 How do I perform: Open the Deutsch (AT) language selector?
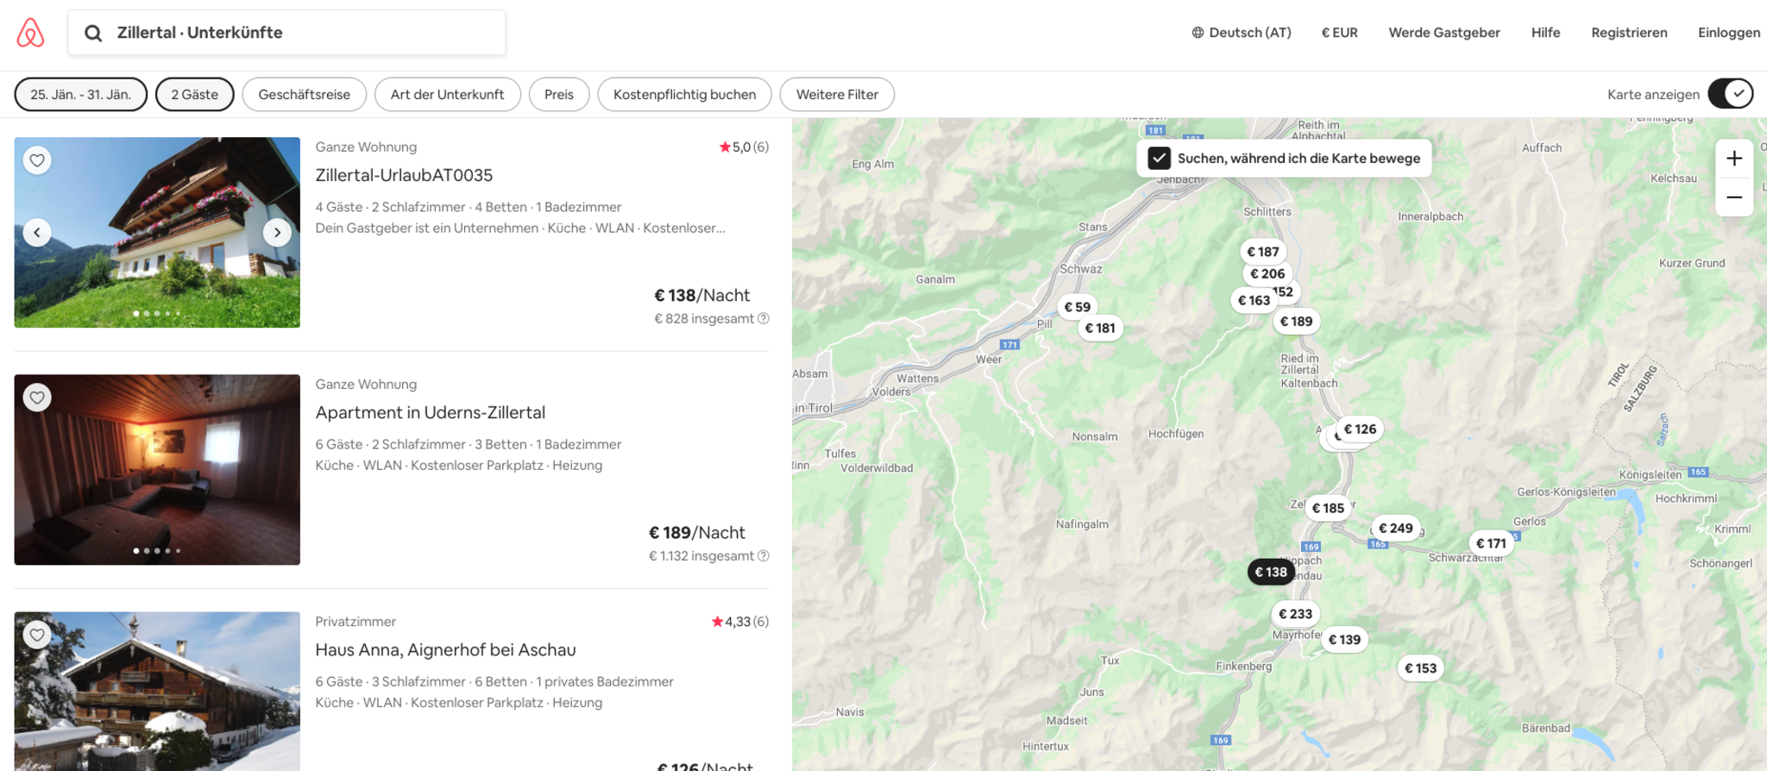tap(1242, 33)
